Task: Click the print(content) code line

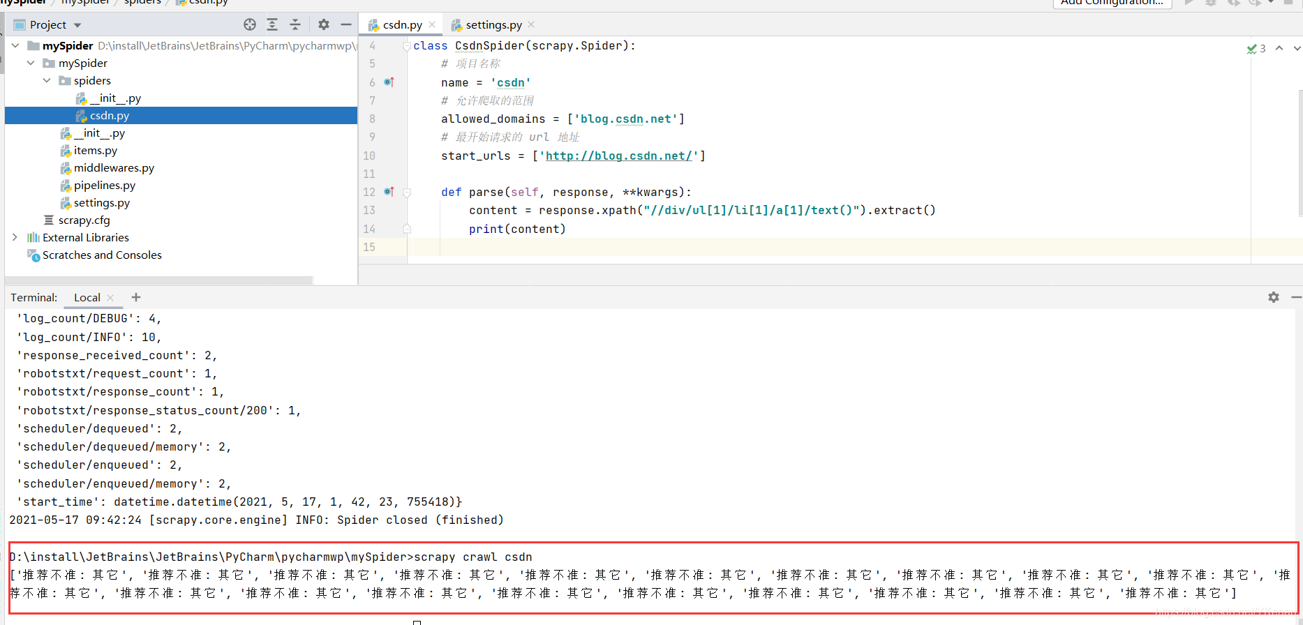Action: coord(517,229)
